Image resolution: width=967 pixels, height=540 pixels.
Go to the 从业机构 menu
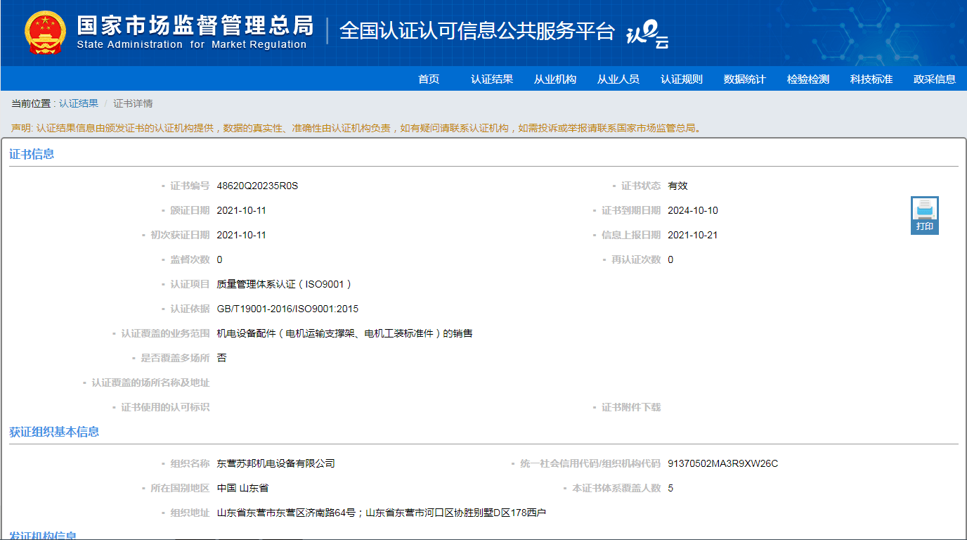555,79
